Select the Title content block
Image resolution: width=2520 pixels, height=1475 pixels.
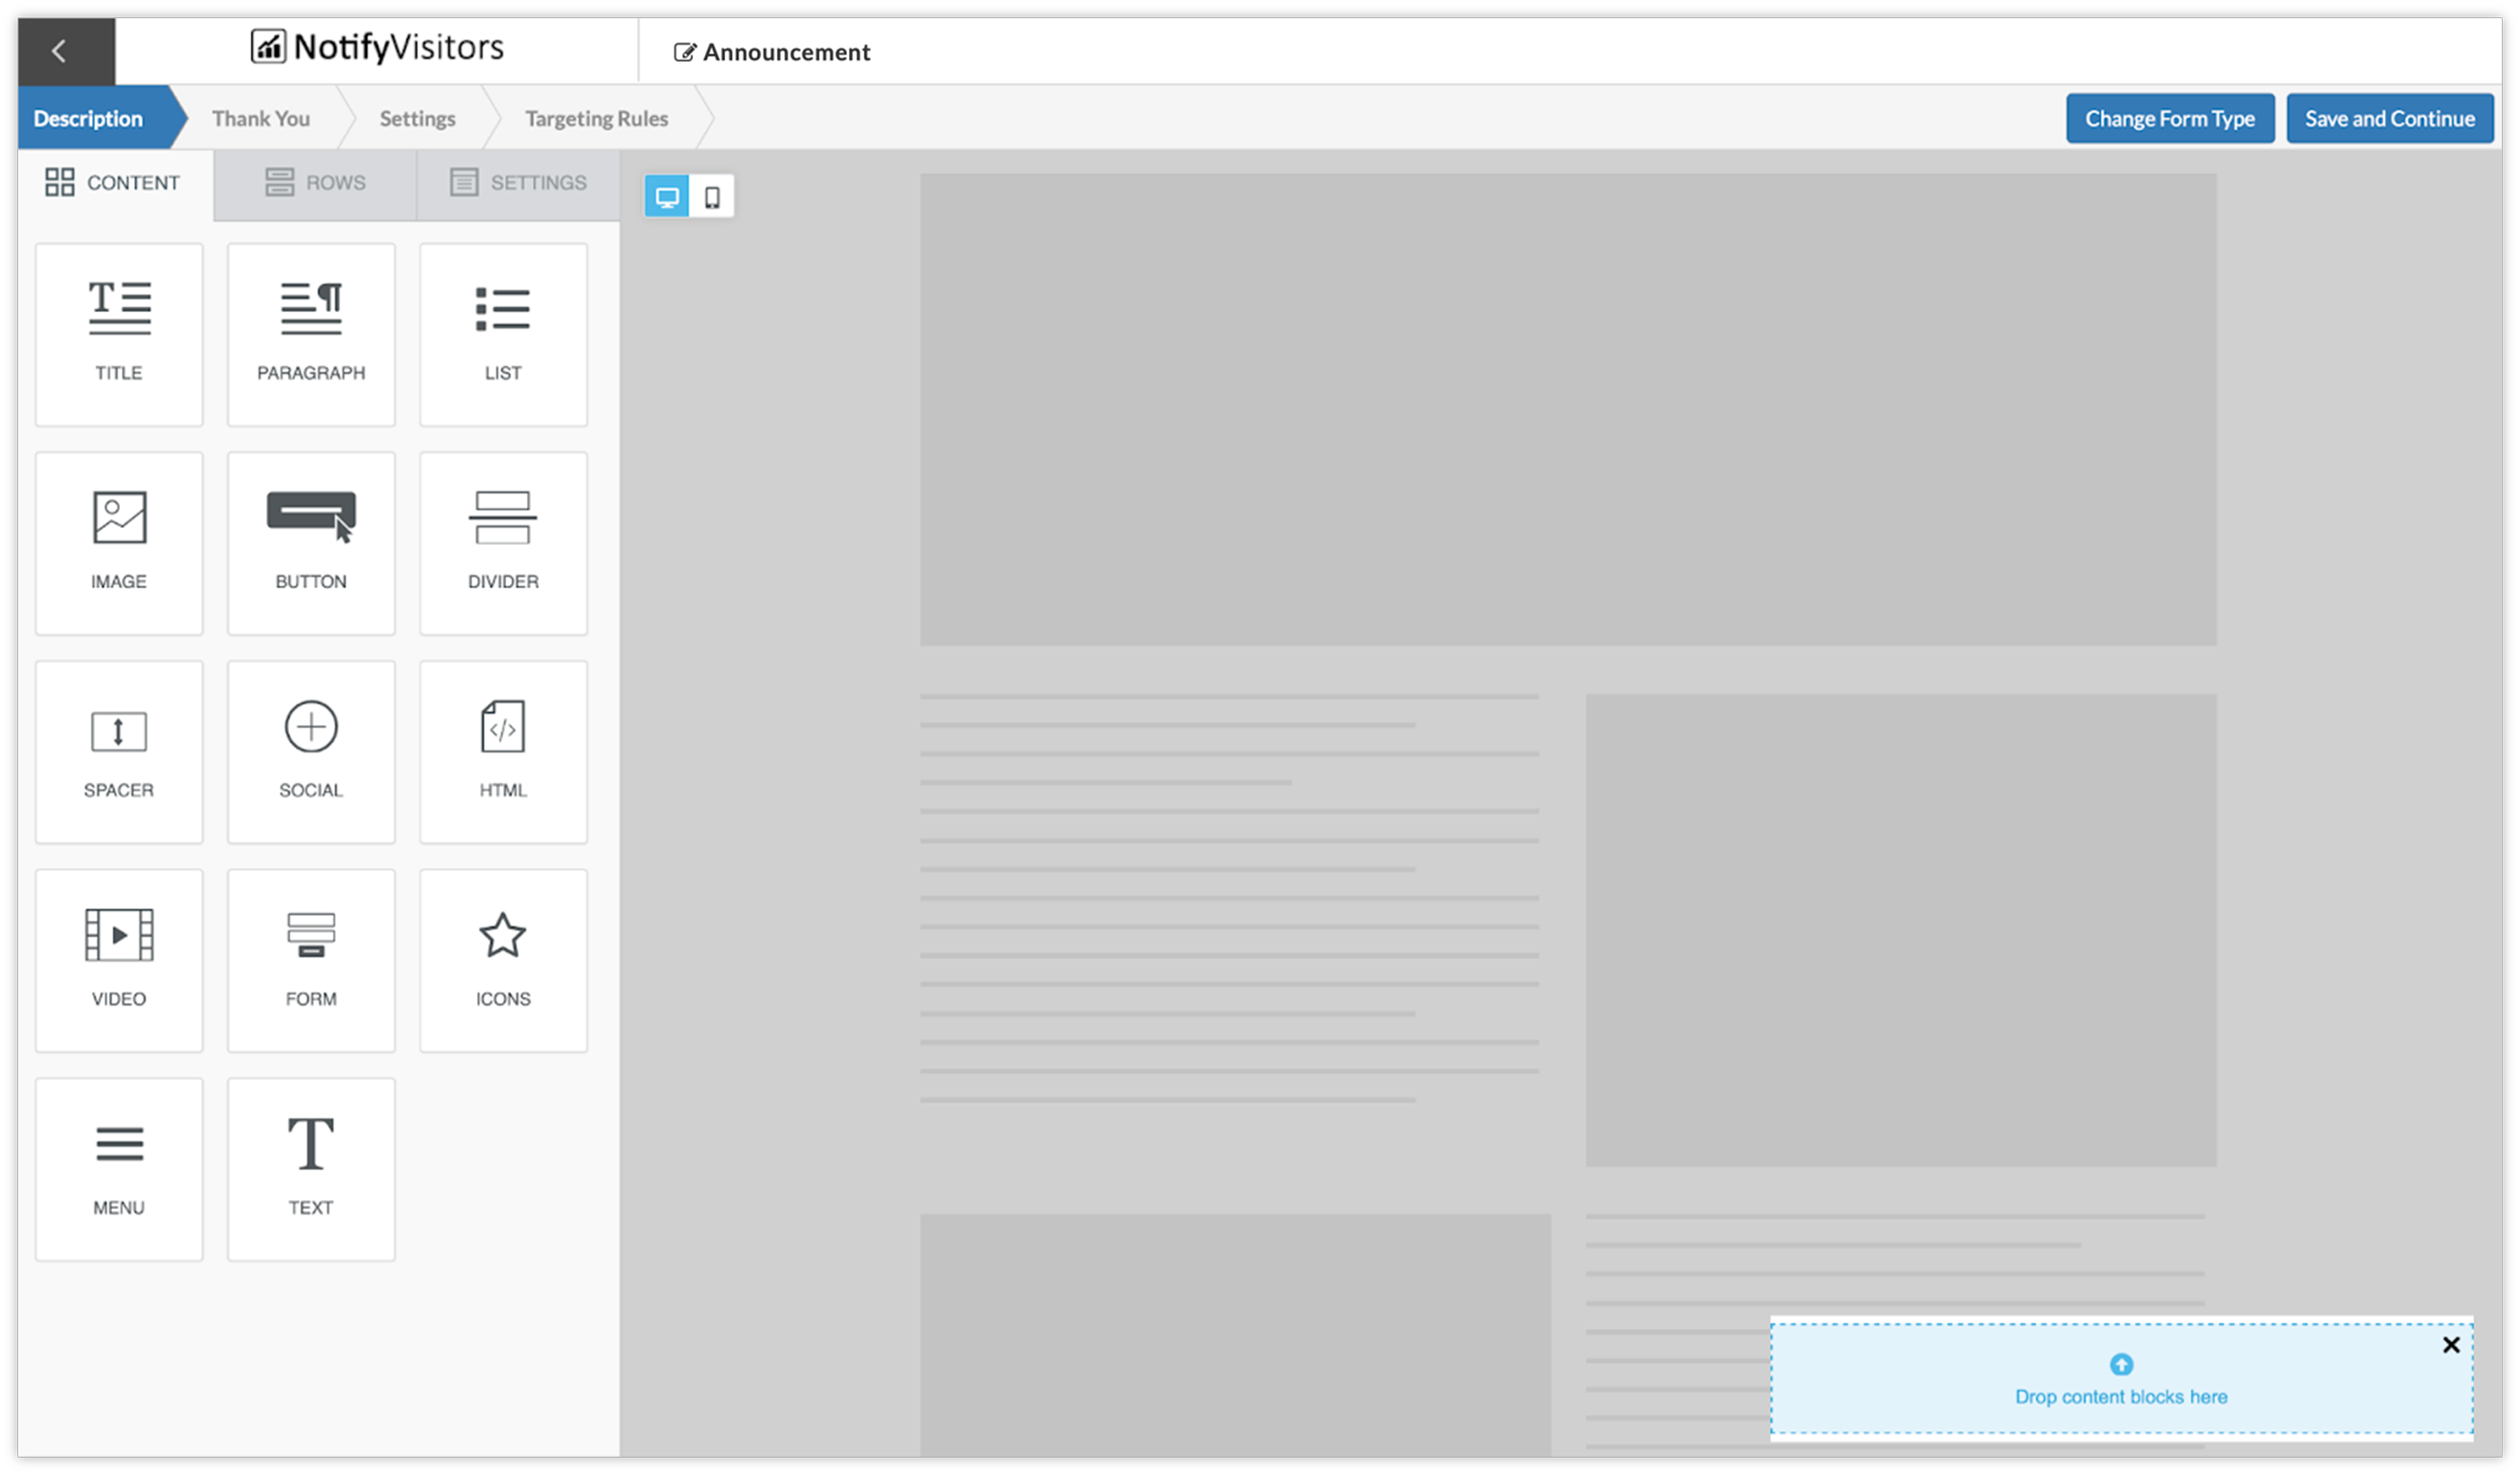119,334
